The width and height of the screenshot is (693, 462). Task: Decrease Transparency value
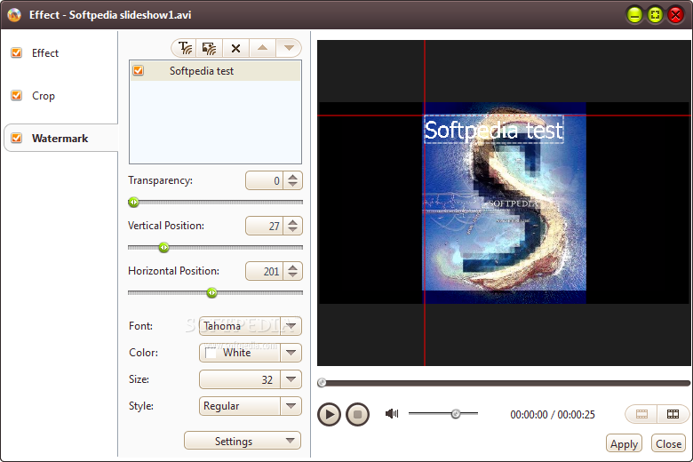(292, 185)
